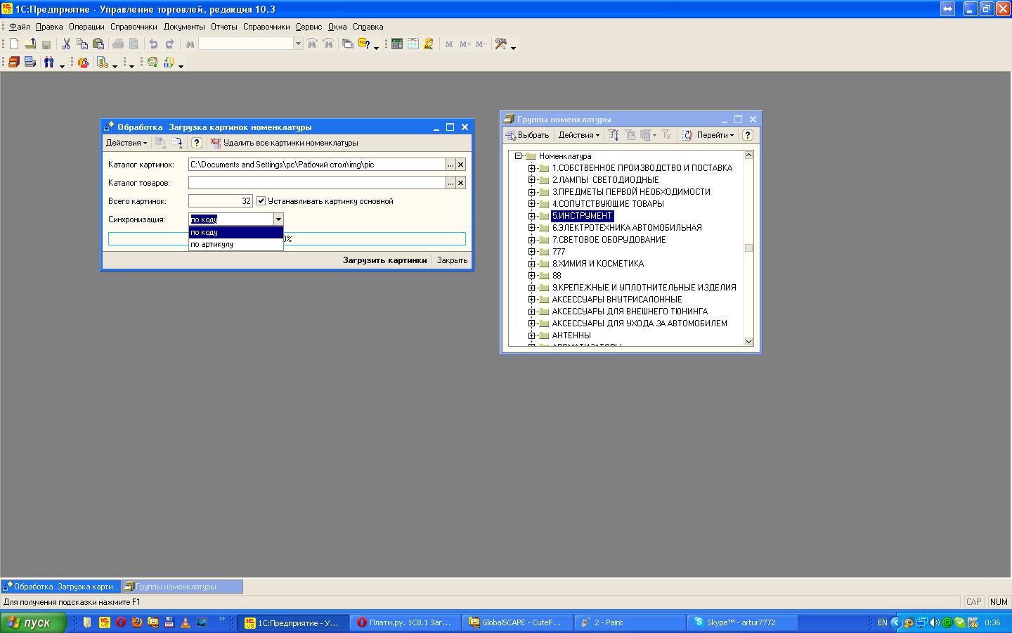
Task: Click 'Удалить все картинки номенклатуры' button
Action: pyautogui.click(x=285, y=143)
